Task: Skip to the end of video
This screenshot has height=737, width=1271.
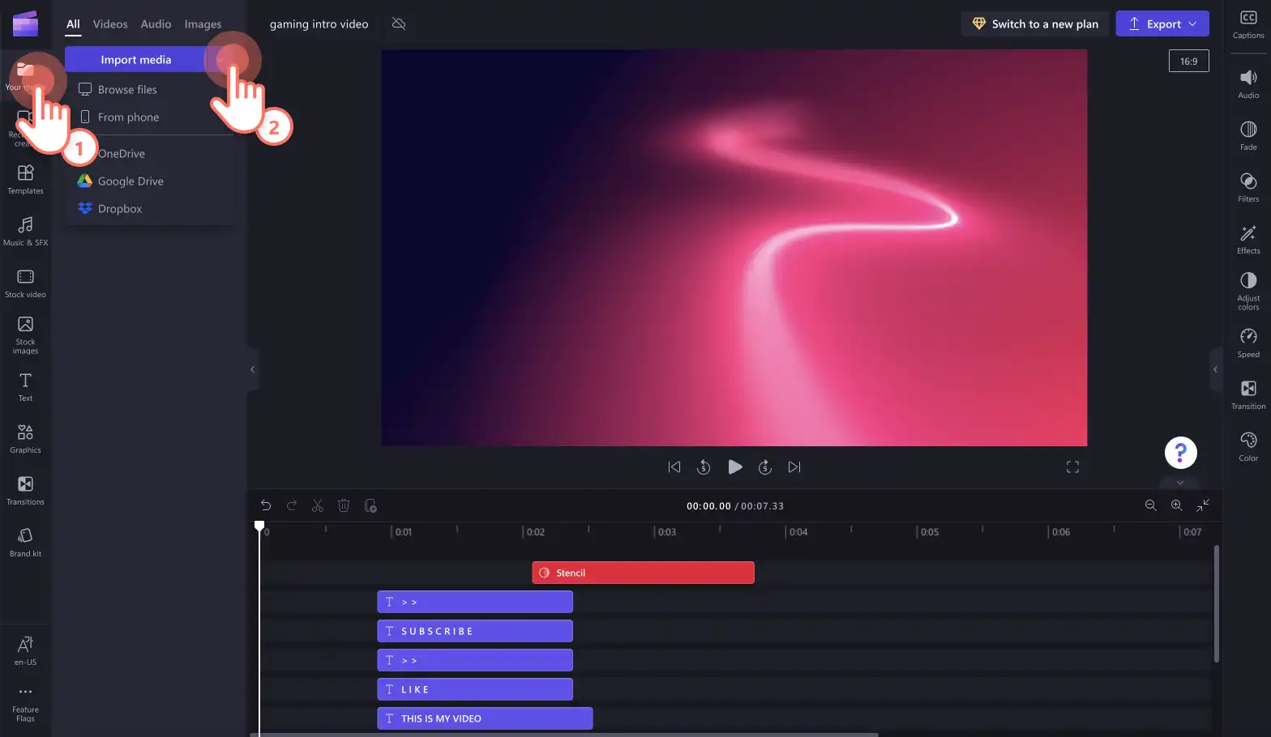Action: 794,466
